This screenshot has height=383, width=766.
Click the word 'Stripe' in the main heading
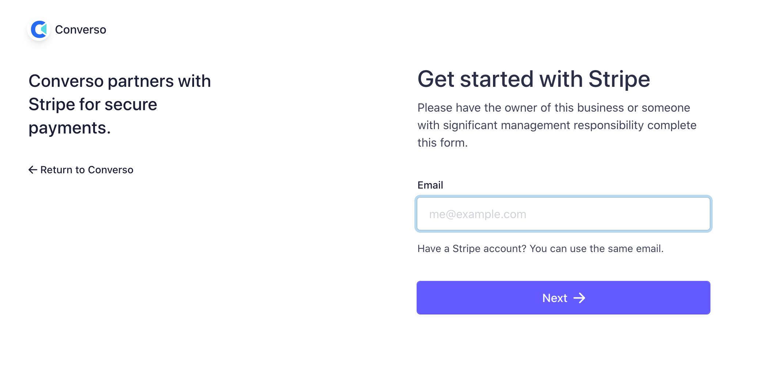point(619,79)
